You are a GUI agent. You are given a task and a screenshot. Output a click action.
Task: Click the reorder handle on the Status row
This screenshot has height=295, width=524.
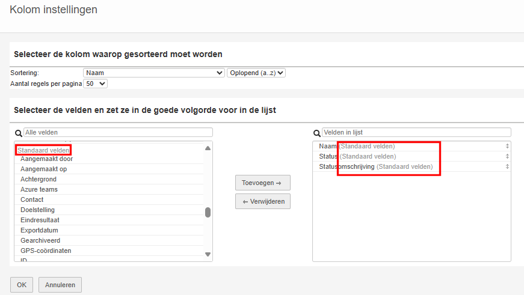[x=507, y=156]
